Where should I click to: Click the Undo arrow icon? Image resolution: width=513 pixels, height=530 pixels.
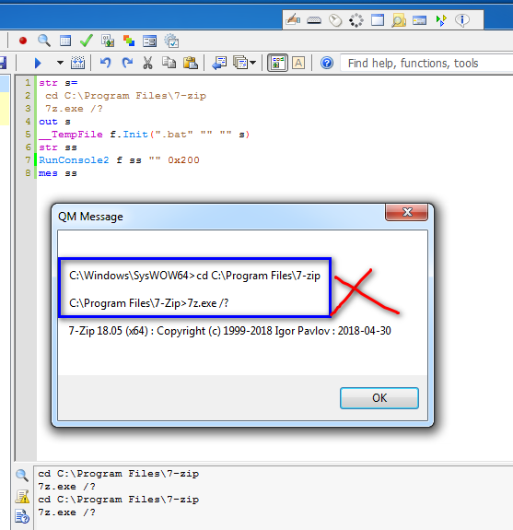click(x=106, y=63)
